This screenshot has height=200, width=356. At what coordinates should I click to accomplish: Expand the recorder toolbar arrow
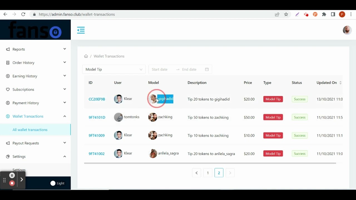point(22,179)
